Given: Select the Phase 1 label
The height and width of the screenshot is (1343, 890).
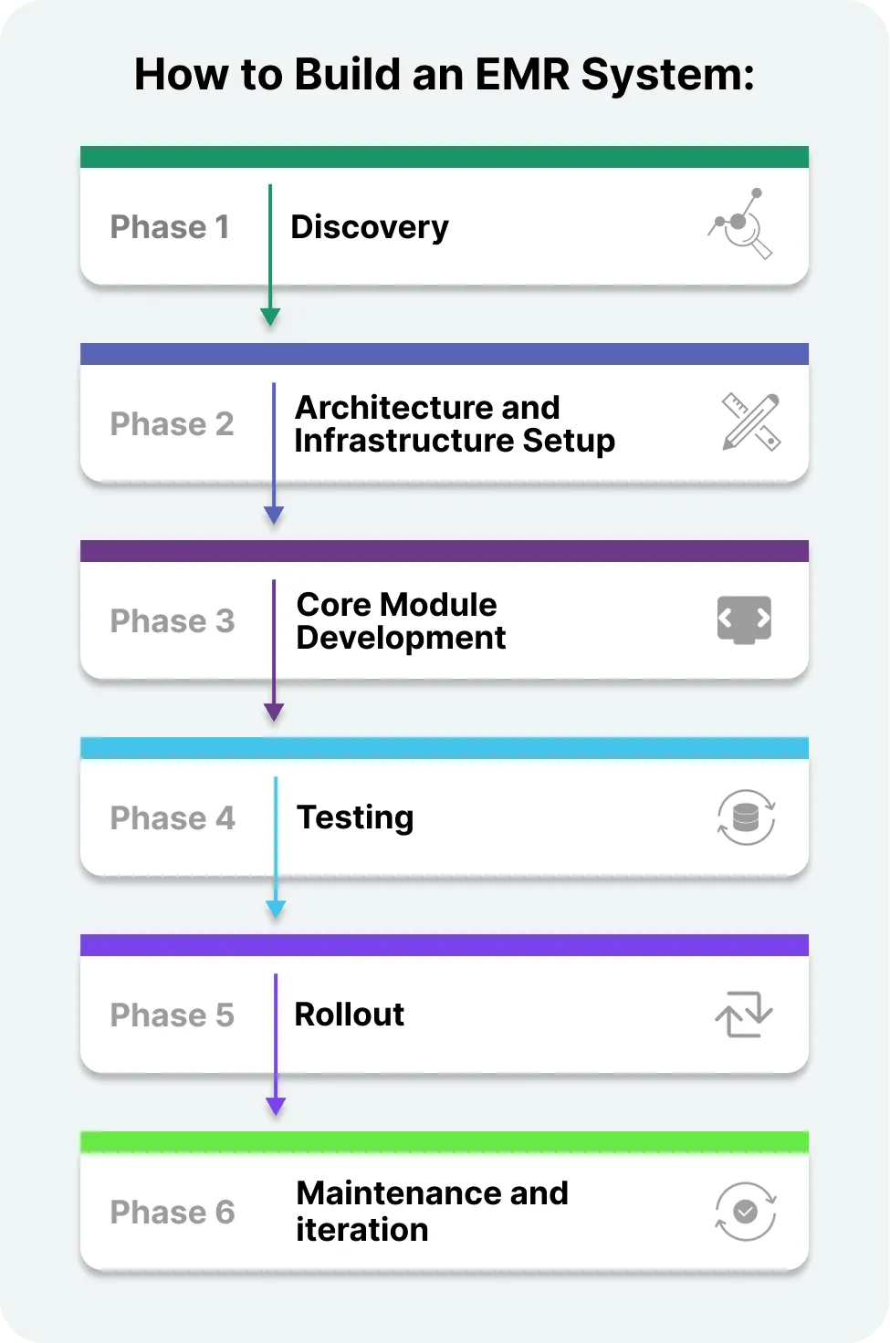Looking at the screenshot, I should [170, 226].
